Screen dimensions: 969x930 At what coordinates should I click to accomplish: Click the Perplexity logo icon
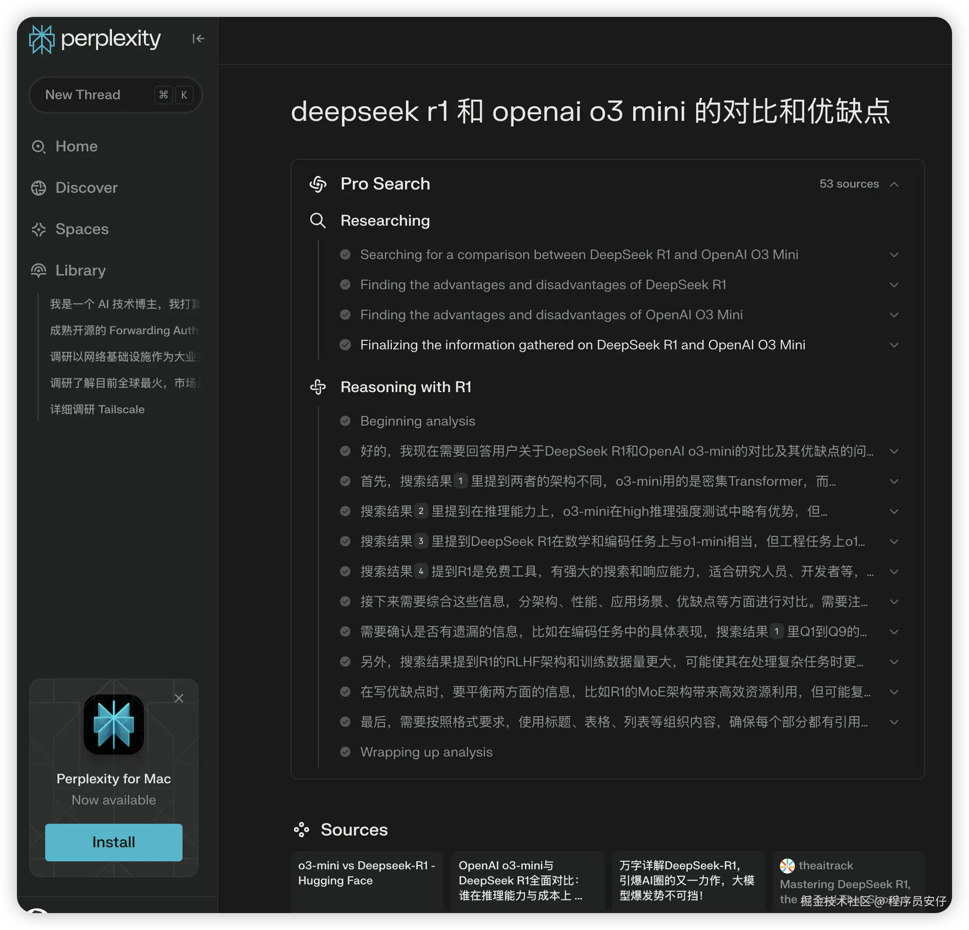click(41, 39)
